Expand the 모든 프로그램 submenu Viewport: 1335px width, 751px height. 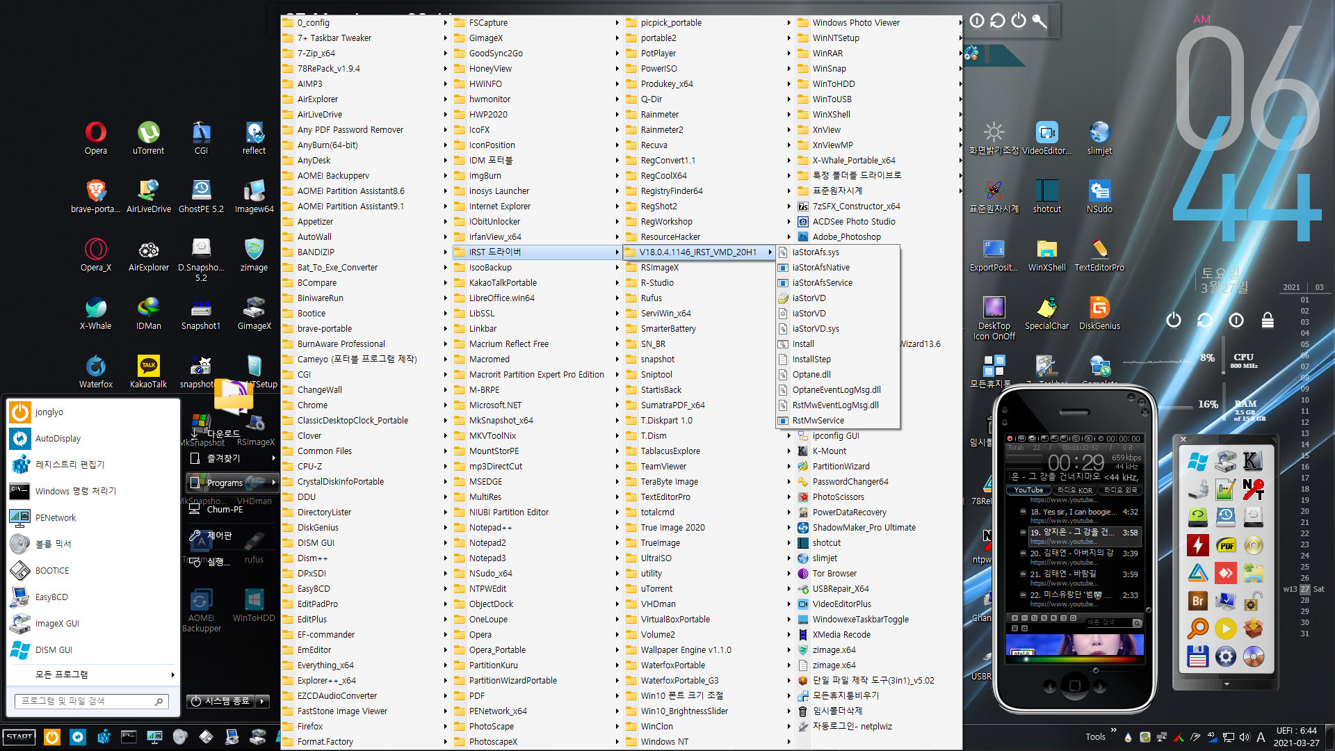coord(94,675)
